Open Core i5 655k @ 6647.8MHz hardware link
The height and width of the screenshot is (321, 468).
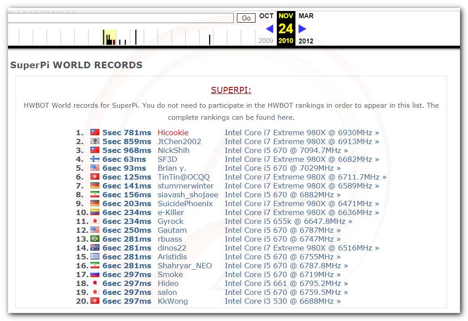click(289, 221)
